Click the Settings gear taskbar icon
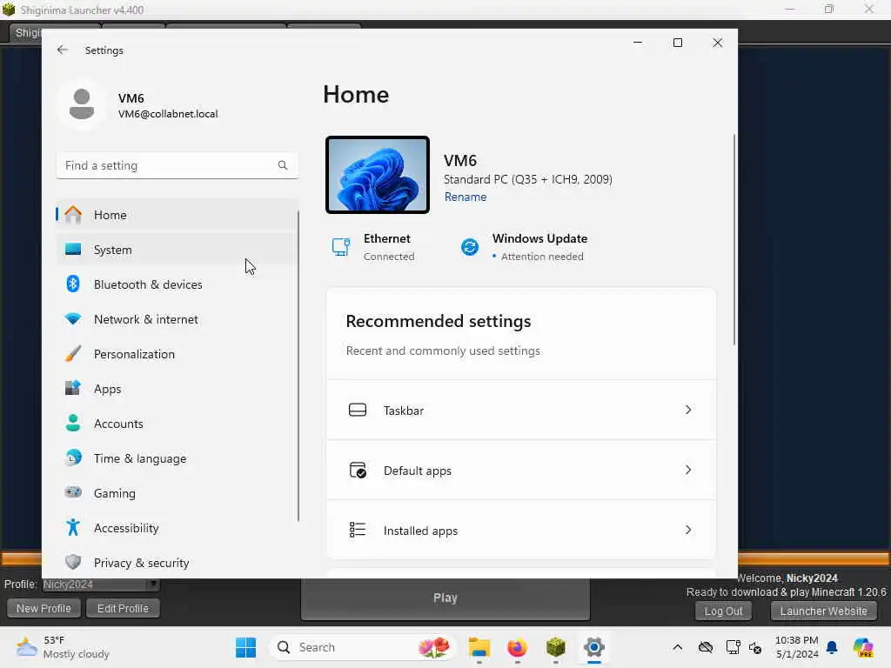Screen dimensions: 891x668 click(593, 647)
